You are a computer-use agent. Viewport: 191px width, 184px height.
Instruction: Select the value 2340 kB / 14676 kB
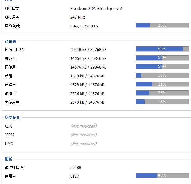pos(87,102)
